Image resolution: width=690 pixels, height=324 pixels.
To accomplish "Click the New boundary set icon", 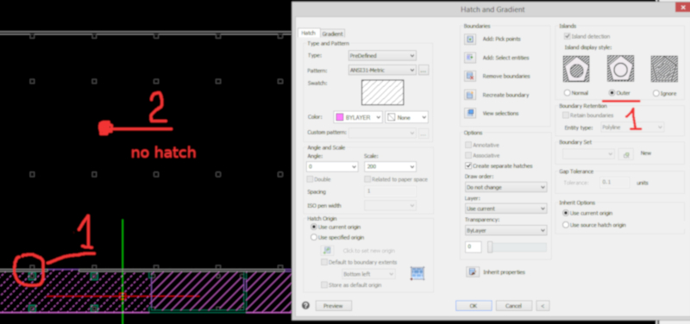I will pyautogui.click(x=625, y=154).
